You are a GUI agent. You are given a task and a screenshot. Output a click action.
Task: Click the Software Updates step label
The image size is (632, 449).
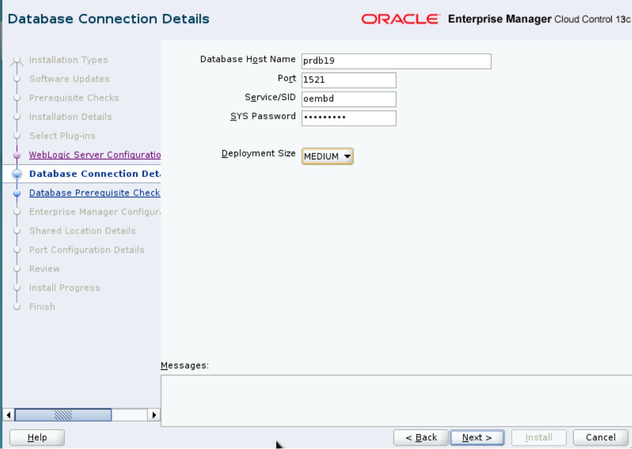point(70,79)
